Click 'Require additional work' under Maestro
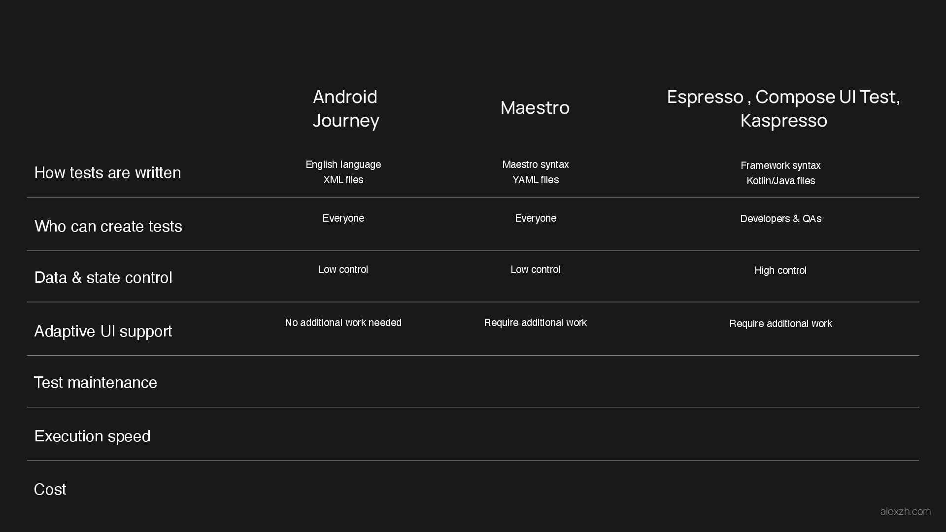946x532 pixels. 536,323
